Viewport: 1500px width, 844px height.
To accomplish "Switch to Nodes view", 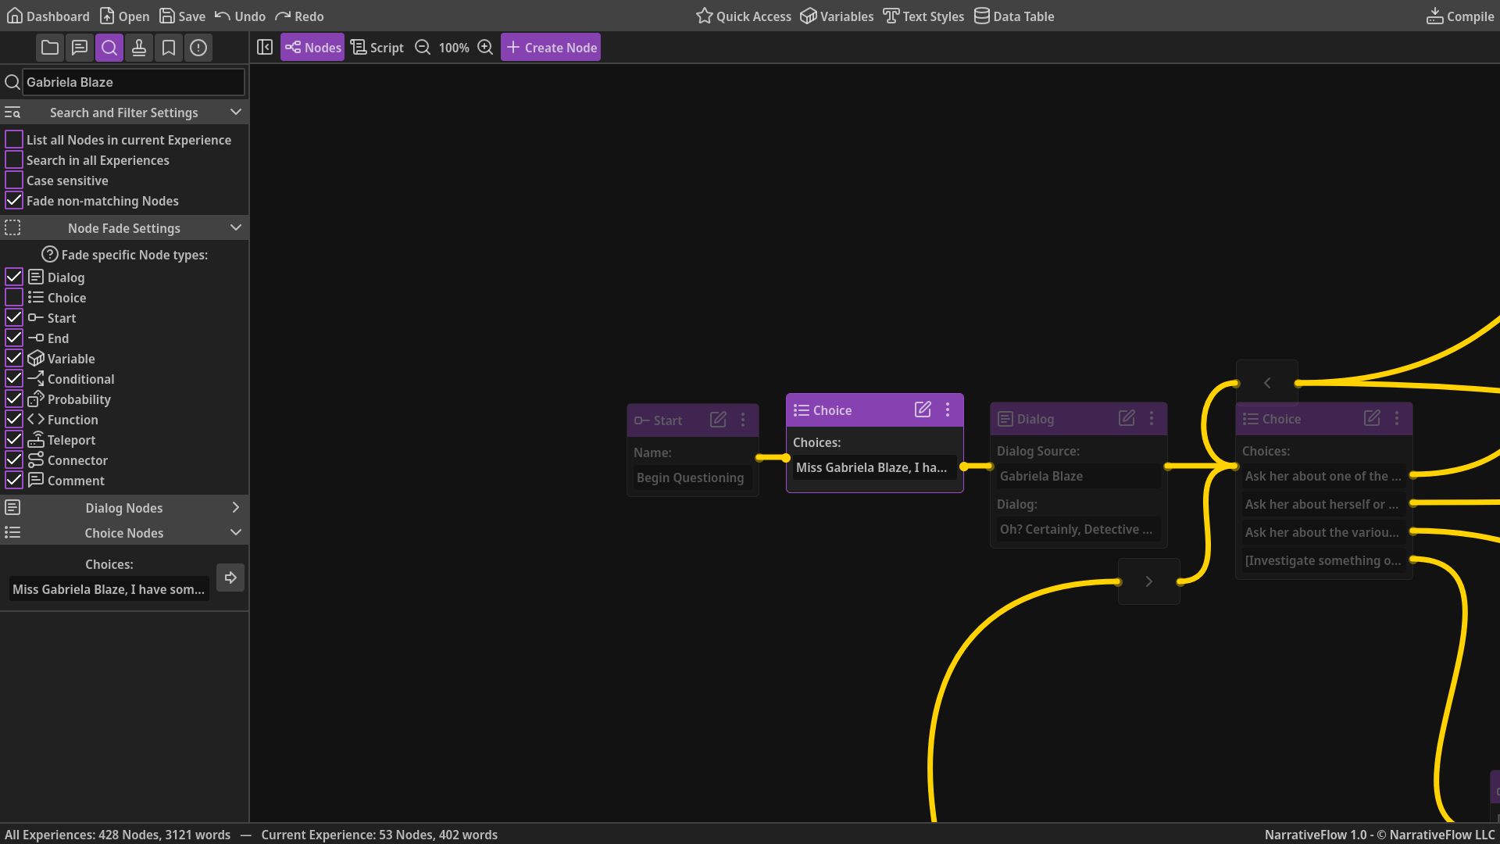I will click(x=312, y=48).
